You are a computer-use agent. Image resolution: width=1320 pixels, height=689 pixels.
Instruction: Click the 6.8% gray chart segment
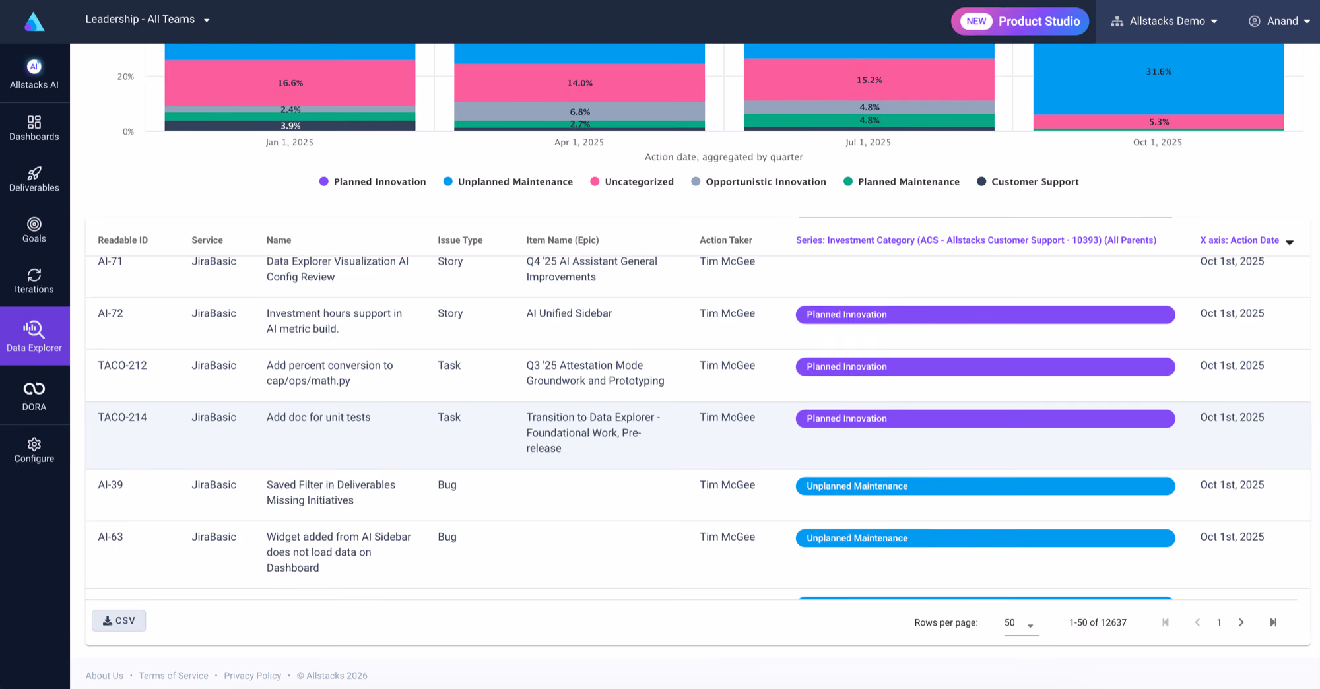pos(579,112)
